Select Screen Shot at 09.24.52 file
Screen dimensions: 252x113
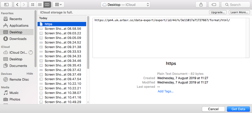(63, 43)
